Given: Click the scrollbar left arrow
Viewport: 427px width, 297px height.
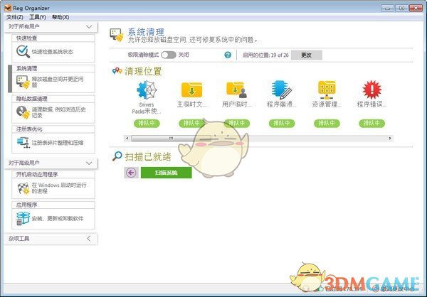Looking at the screenshot, I should point(127,139).
